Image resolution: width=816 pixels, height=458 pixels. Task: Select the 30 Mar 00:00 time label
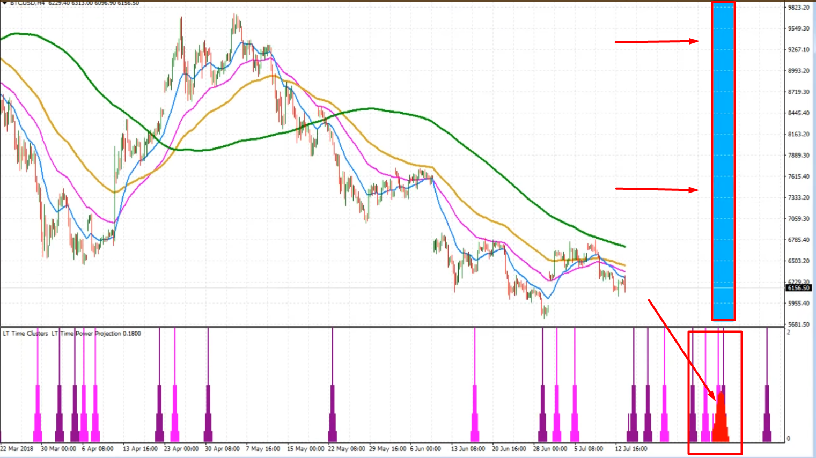tap(58, 449)
